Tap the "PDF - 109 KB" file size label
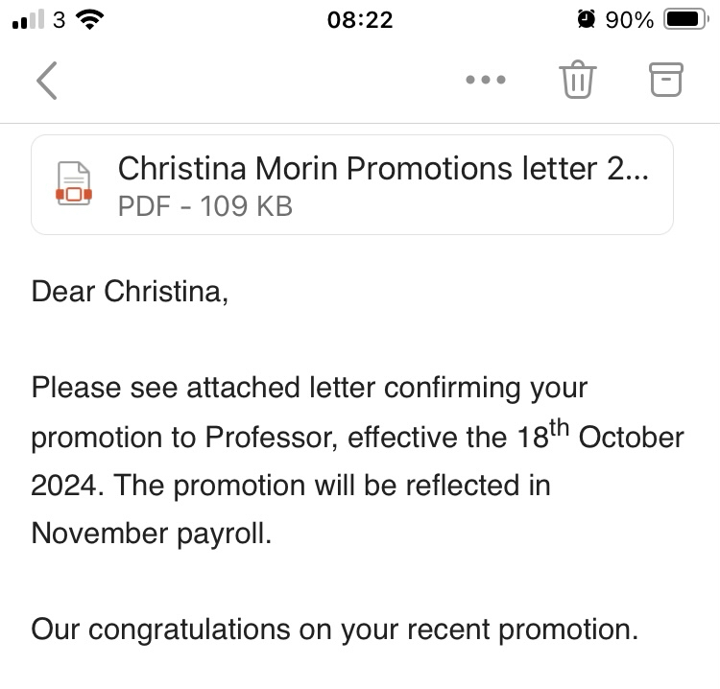This screenshot has width=720, height=689. click(x=204, y=205)
